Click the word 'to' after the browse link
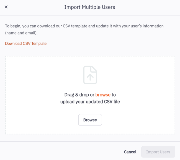Viewport: 180px width, 160px height. click(114, 95)
